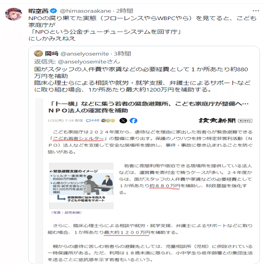Viewport: 264px width, 264px height.
Task: Click the 3時間 timestamp in quoted tweet
Action: pyautogui.click(x=123, y=54)
